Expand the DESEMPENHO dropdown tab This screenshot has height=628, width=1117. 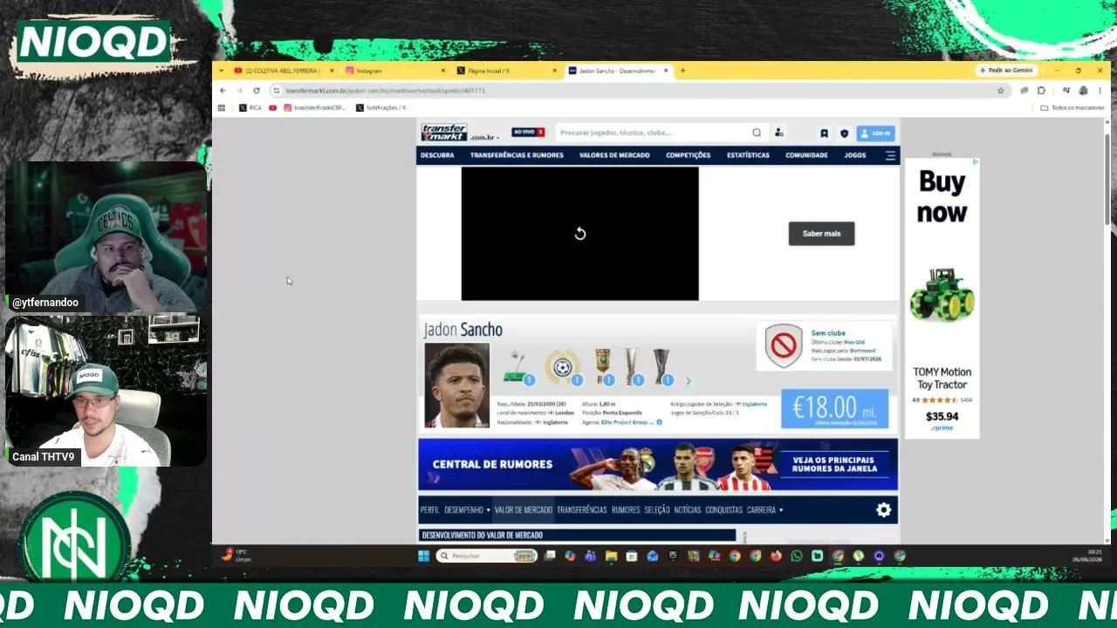(x=467, y=510)
